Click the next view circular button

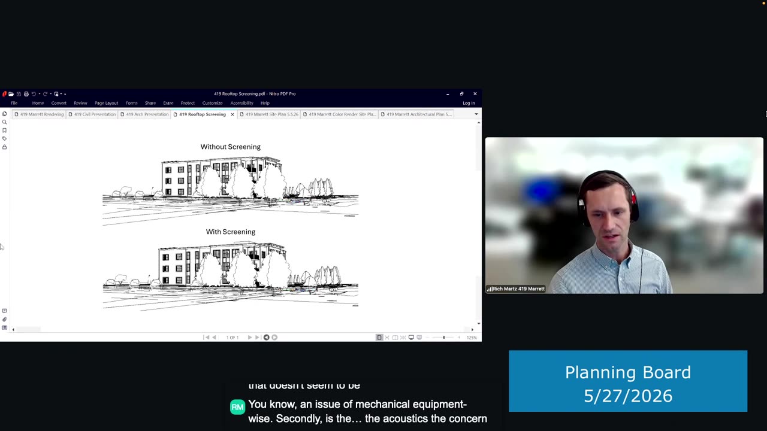pos(274,337)
